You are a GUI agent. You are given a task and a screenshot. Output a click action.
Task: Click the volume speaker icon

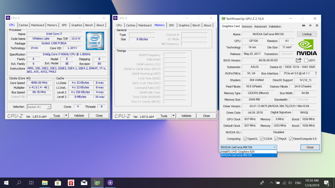tap(290, 183)
